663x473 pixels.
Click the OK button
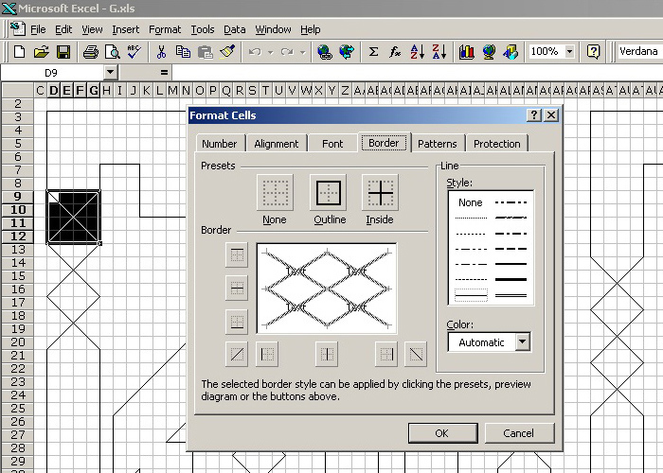tap(442, 433)
